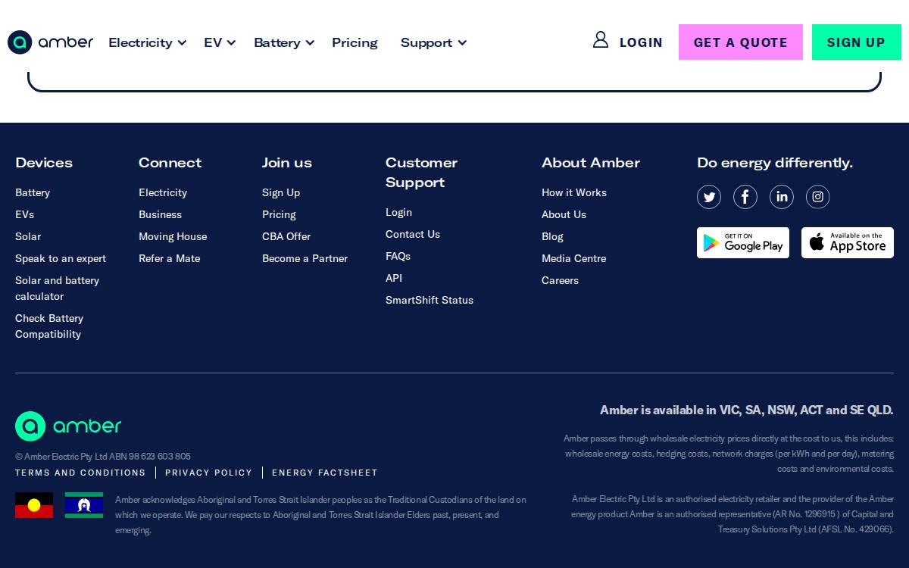This screenshot has height=568, width=909.
Task: Click the 'Devices' footer heading
Action: click(44, 163)
